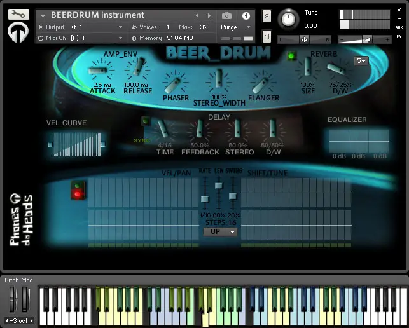Click the delay D/W knob
This screenshot has height=328, width=409.
click(x=273, y=130)
